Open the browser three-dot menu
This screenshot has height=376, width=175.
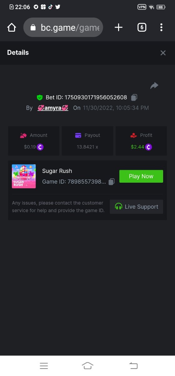pyautogui.click(x=161, y=28)
